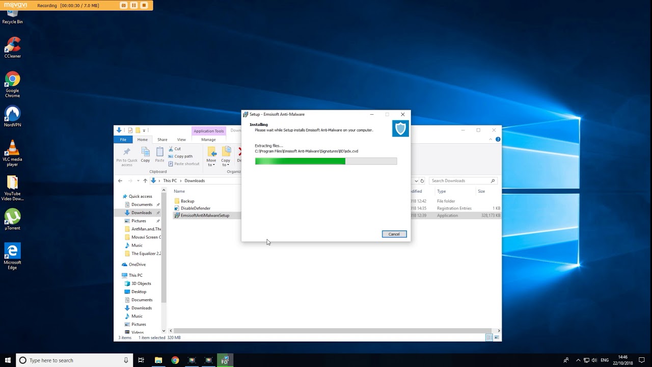Open the NordVPN desktop icon

tap(12, 116)
